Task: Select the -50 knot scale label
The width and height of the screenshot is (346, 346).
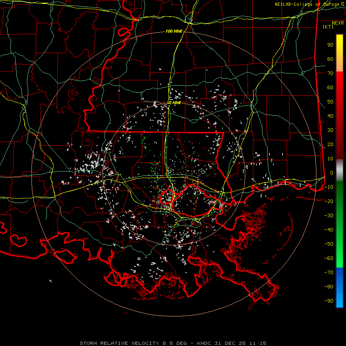Action: tap(329, 244)
